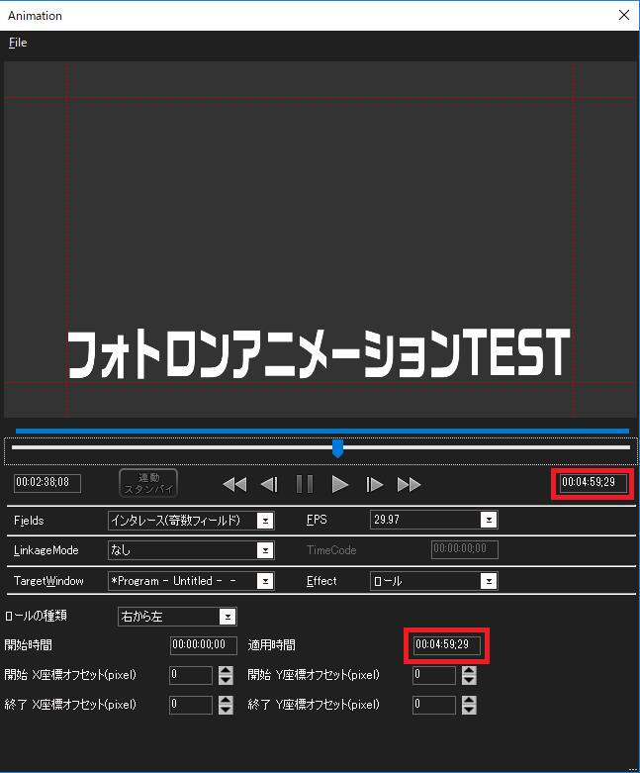Decrease the 開始 Y座標オフセット value
The height and width of the screenshot is (773, 640).
point(469,680)
